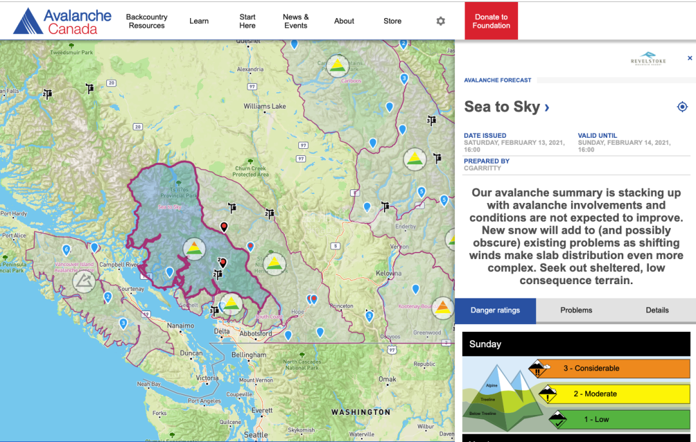Image resolution: width=696 pixels, height=442 pixels.
Task: Click Donate to Foundation button
Action: (x=491, y=21)
